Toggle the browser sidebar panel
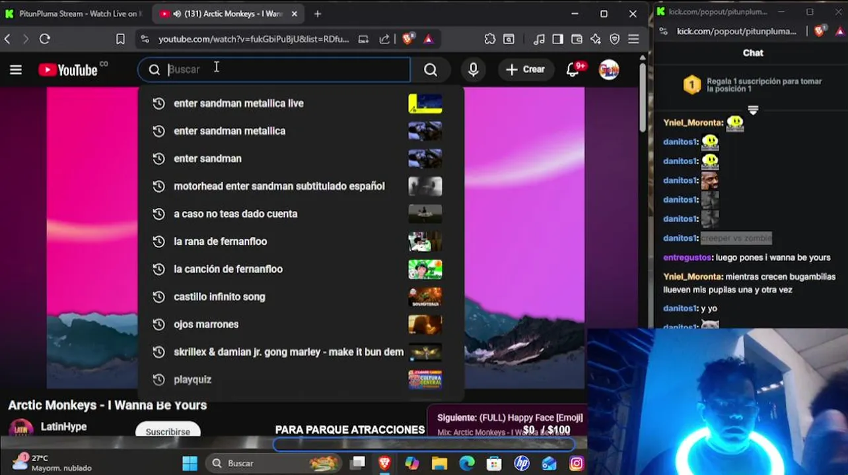848x475 pixels. (558, 40)
